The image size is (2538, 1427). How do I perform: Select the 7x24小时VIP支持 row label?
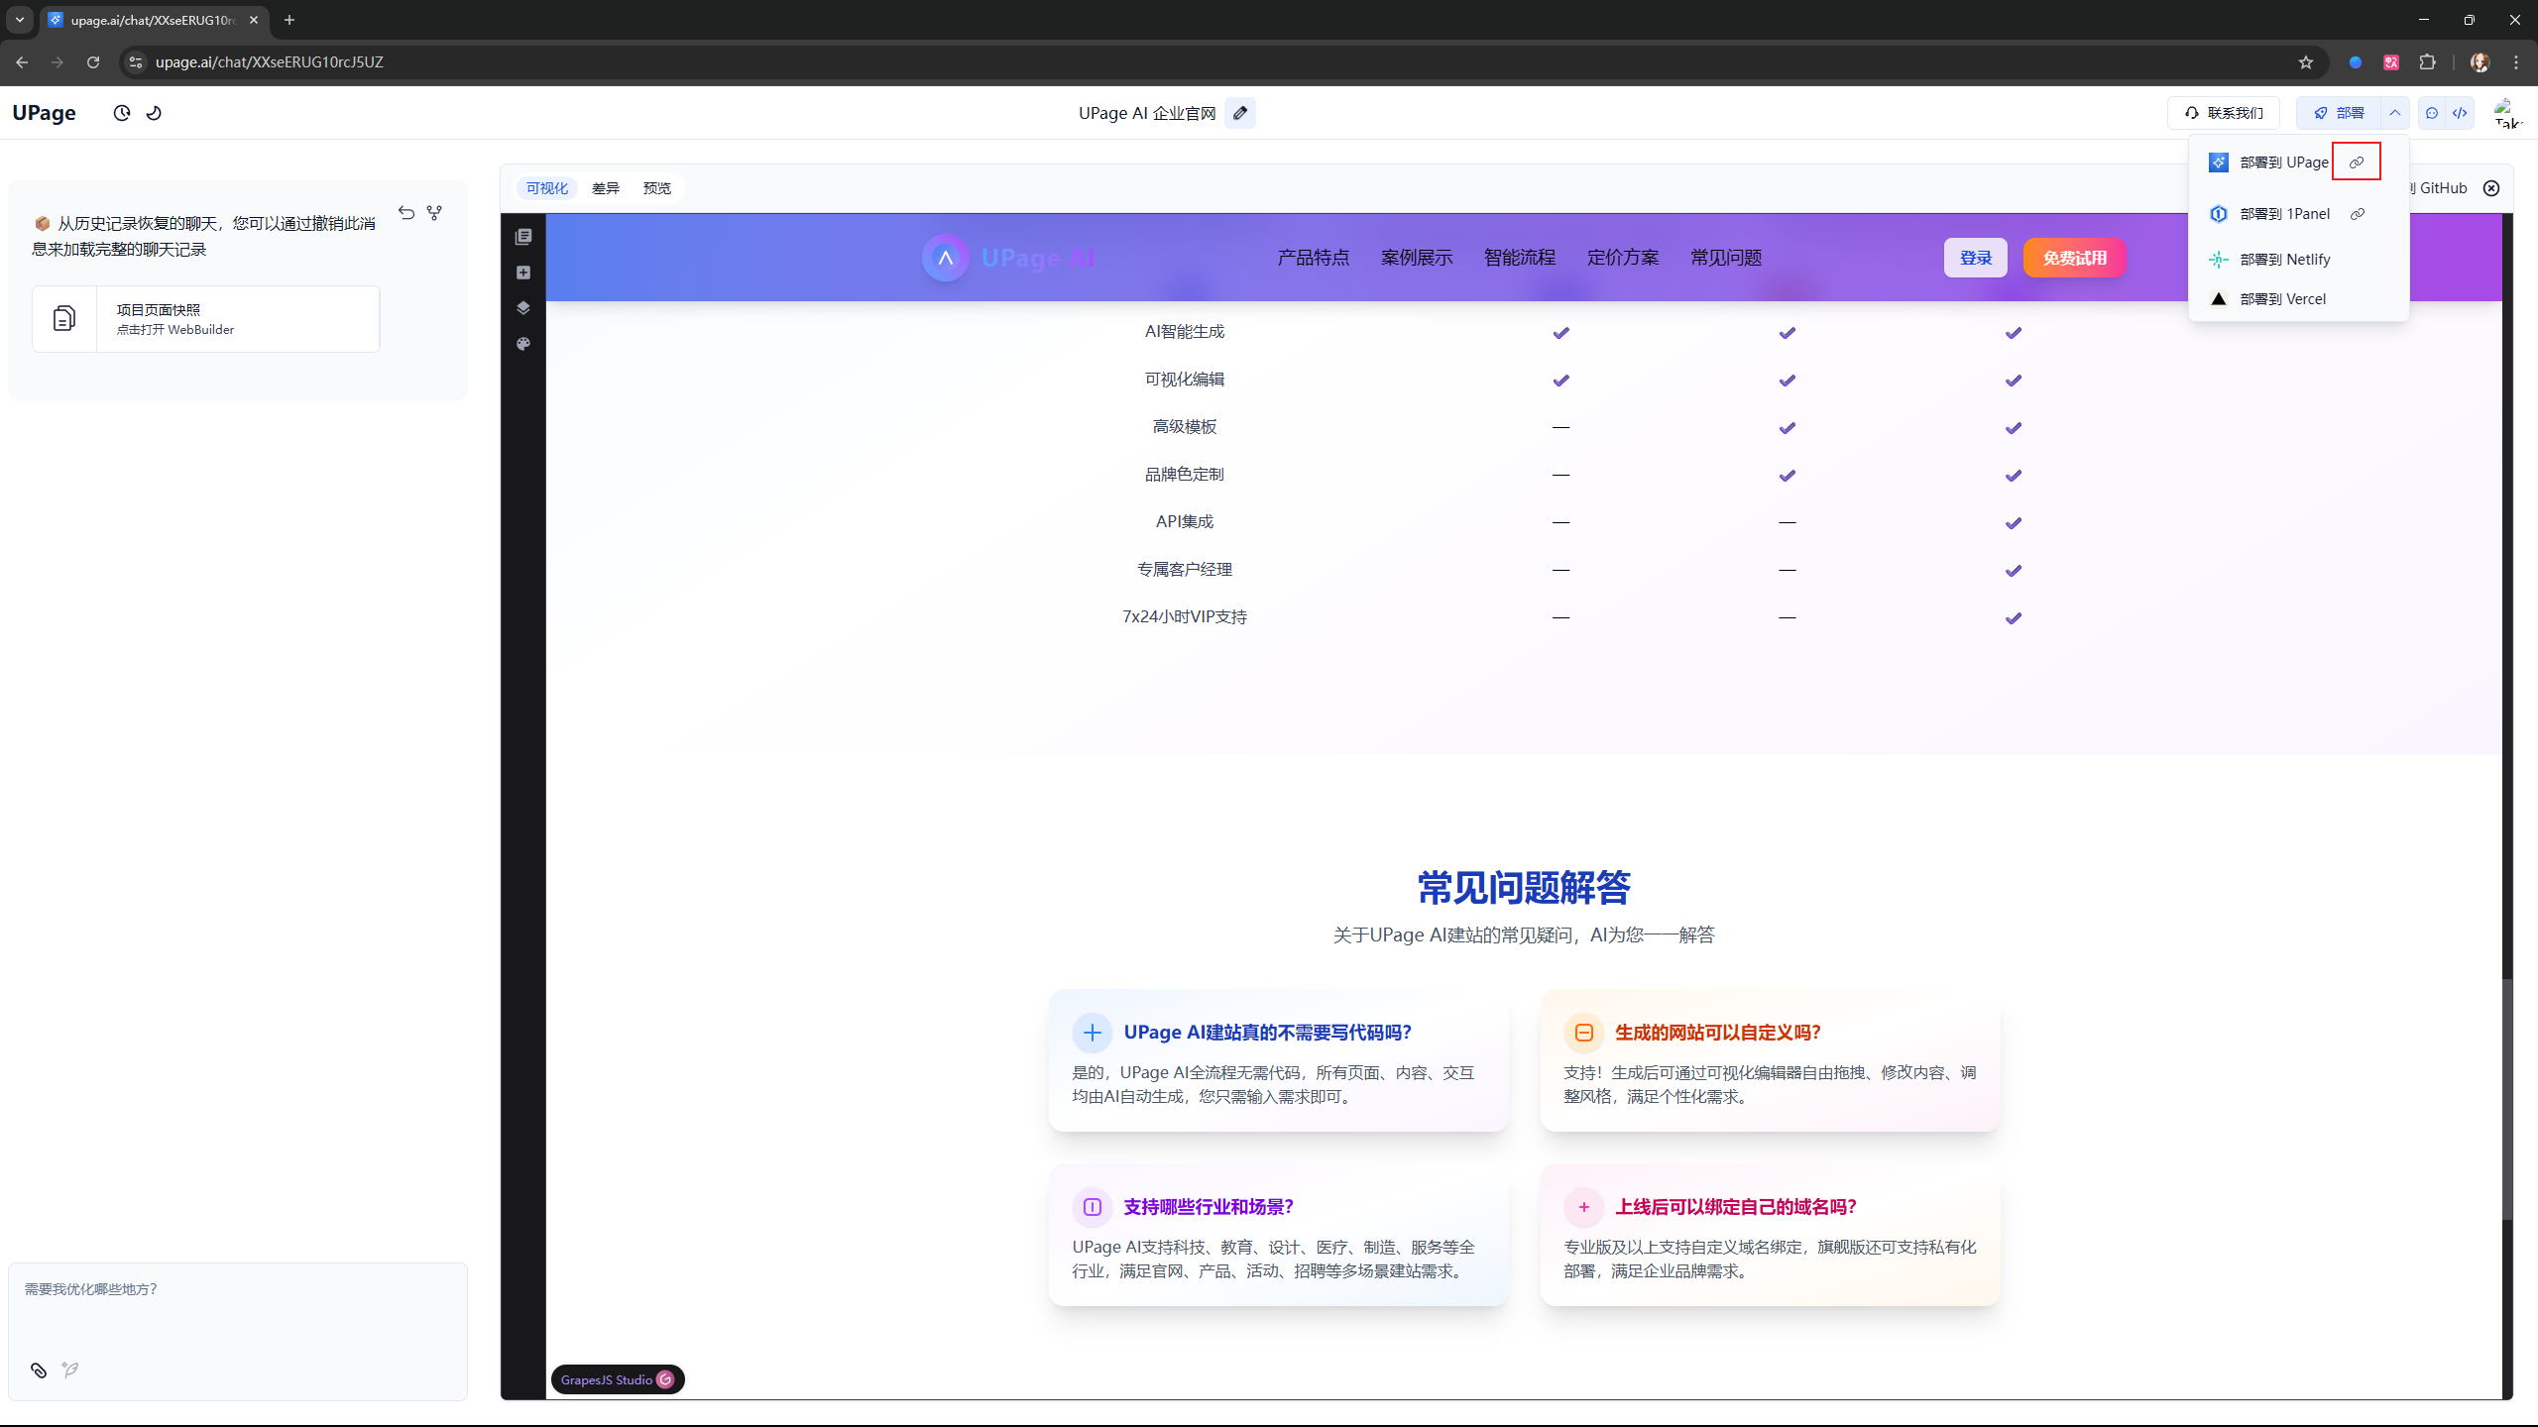1185,617
